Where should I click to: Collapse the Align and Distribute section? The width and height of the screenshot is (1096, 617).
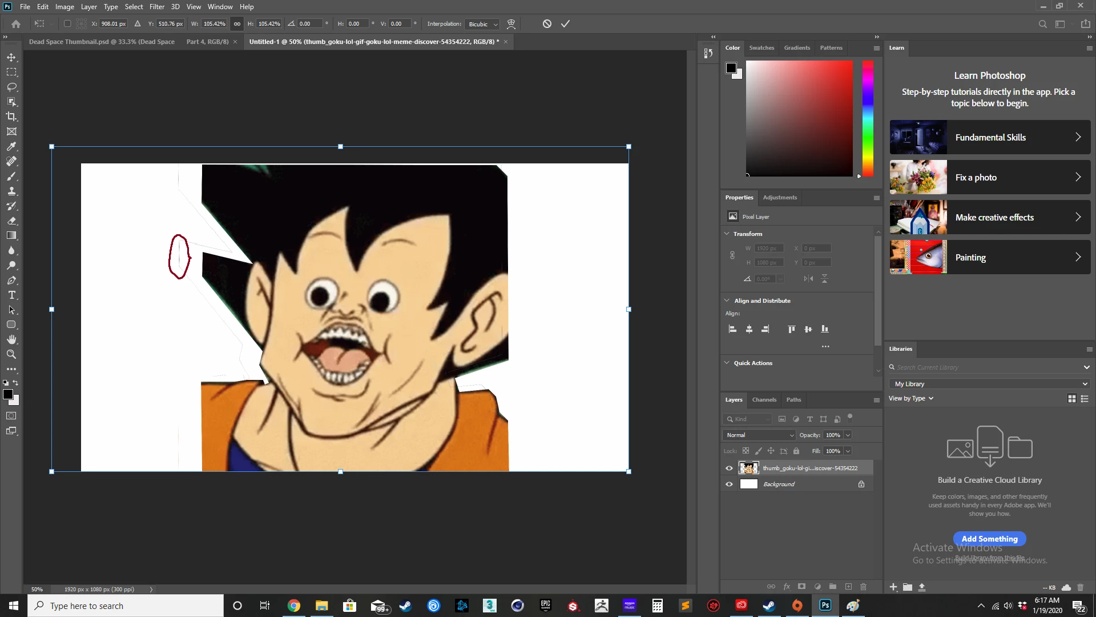(x=727, y=301)
